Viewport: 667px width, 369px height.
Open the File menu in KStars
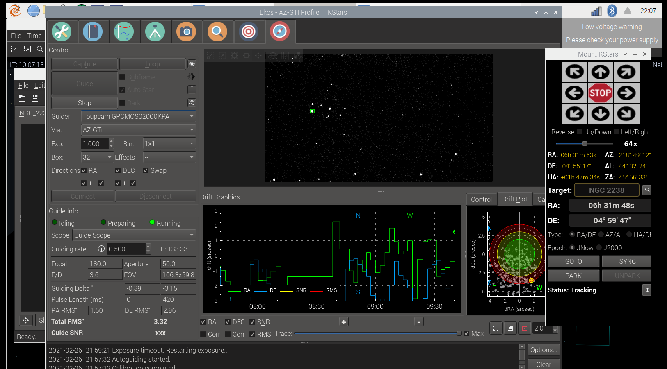tap(16, 36)
